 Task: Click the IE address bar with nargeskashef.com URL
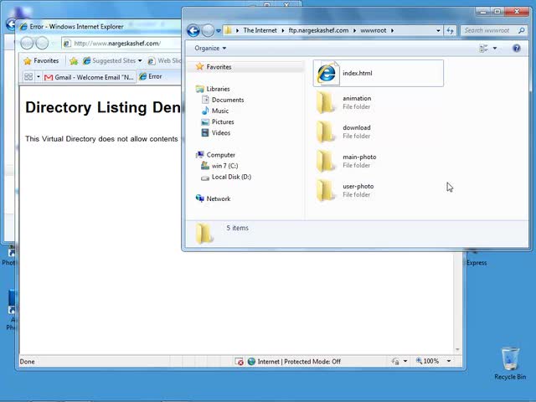point(121,44)
